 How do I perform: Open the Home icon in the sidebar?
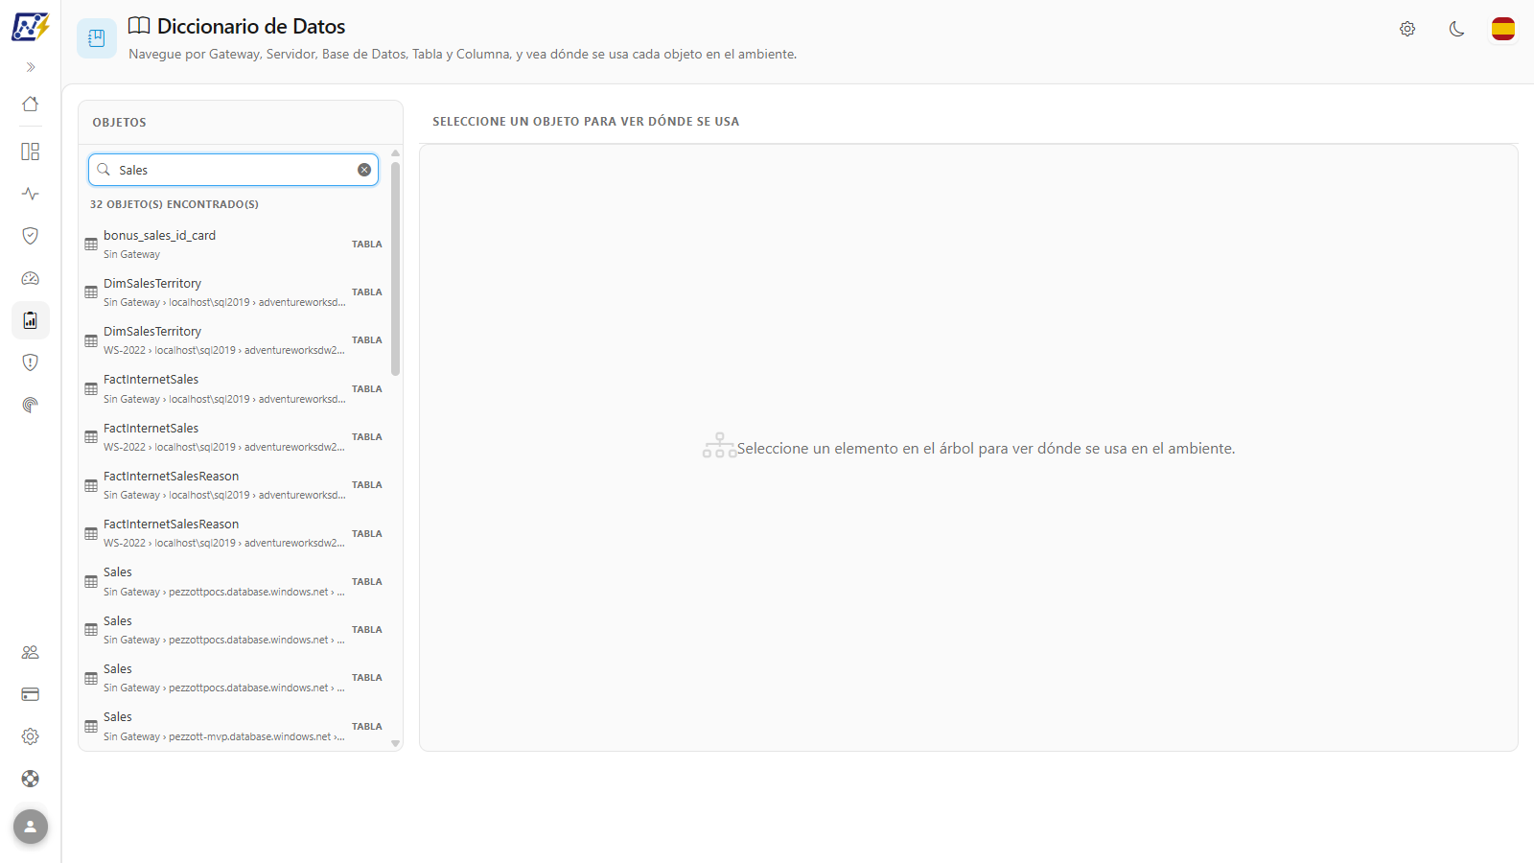31,104
